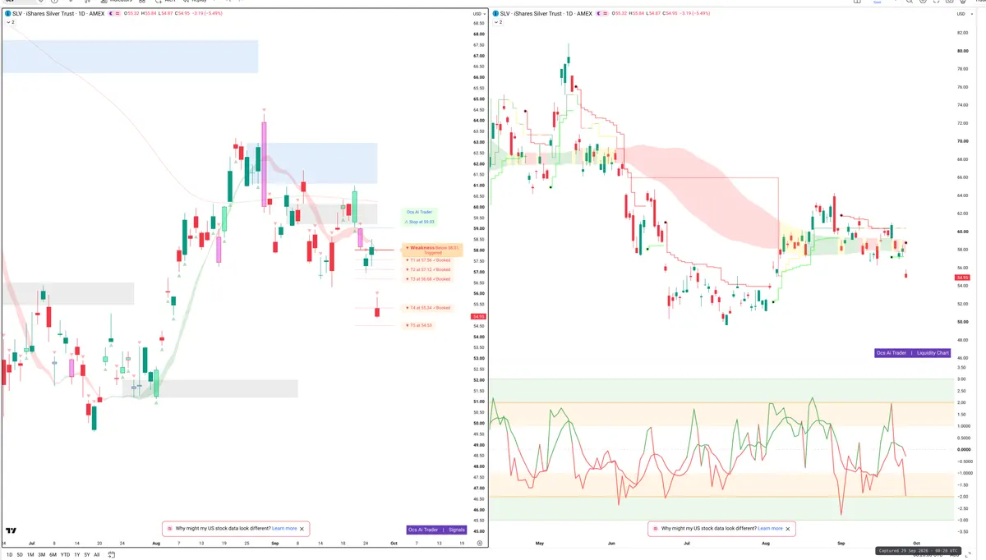Expand the collapsed indicators legend in left chart

11,22
